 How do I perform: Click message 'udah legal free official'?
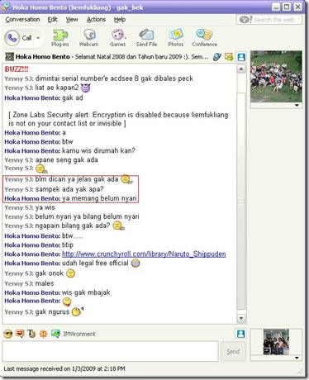tap(95, 264)
